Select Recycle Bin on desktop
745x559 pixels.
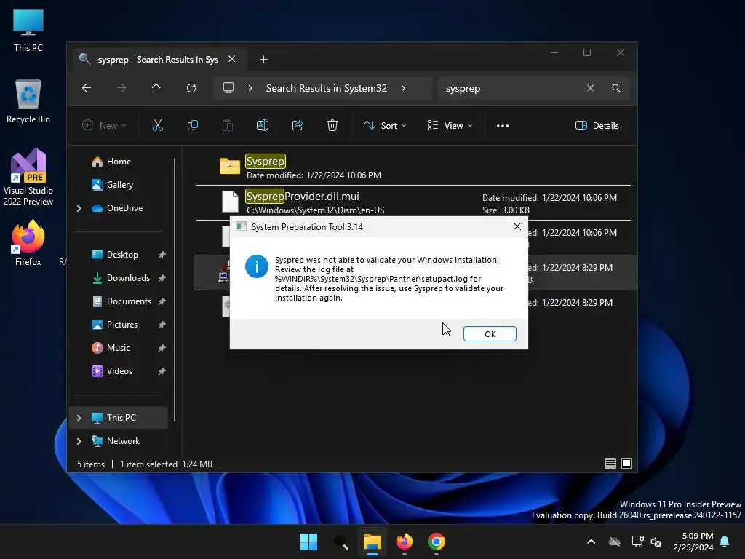point(28,100)
